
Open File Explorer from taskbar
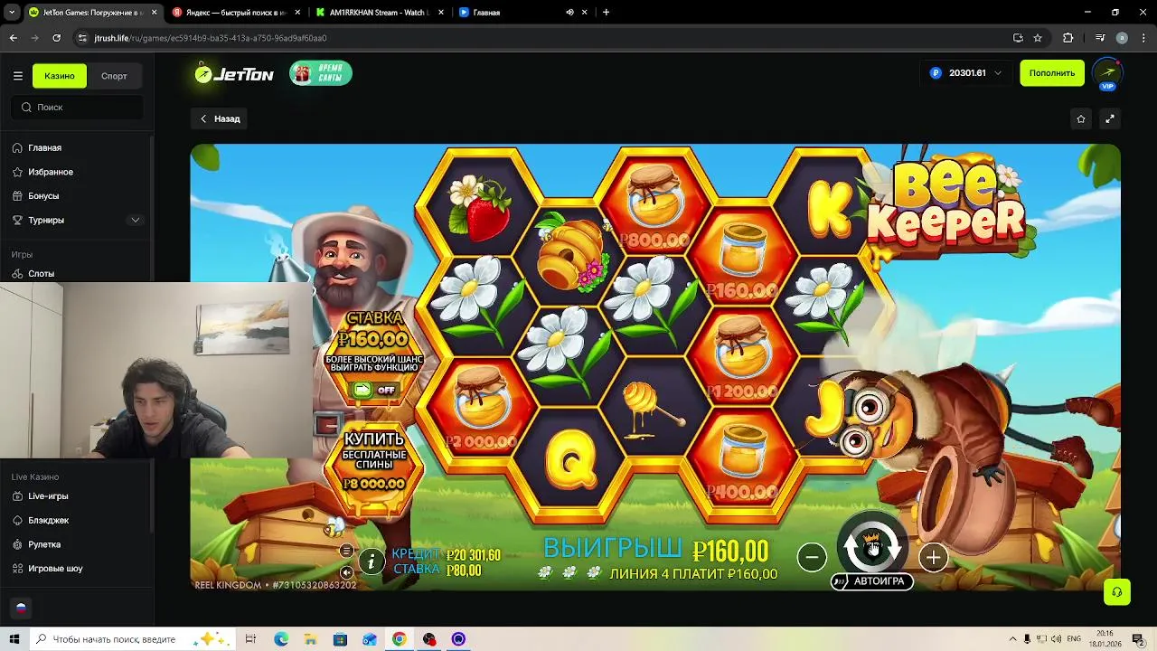tap(310, 639)
